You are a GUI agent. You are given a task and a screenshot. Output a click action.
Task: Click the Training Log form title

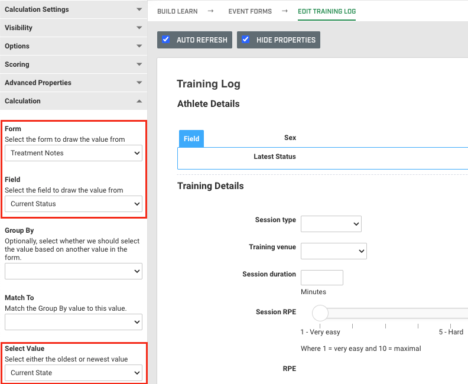point(209,84)
